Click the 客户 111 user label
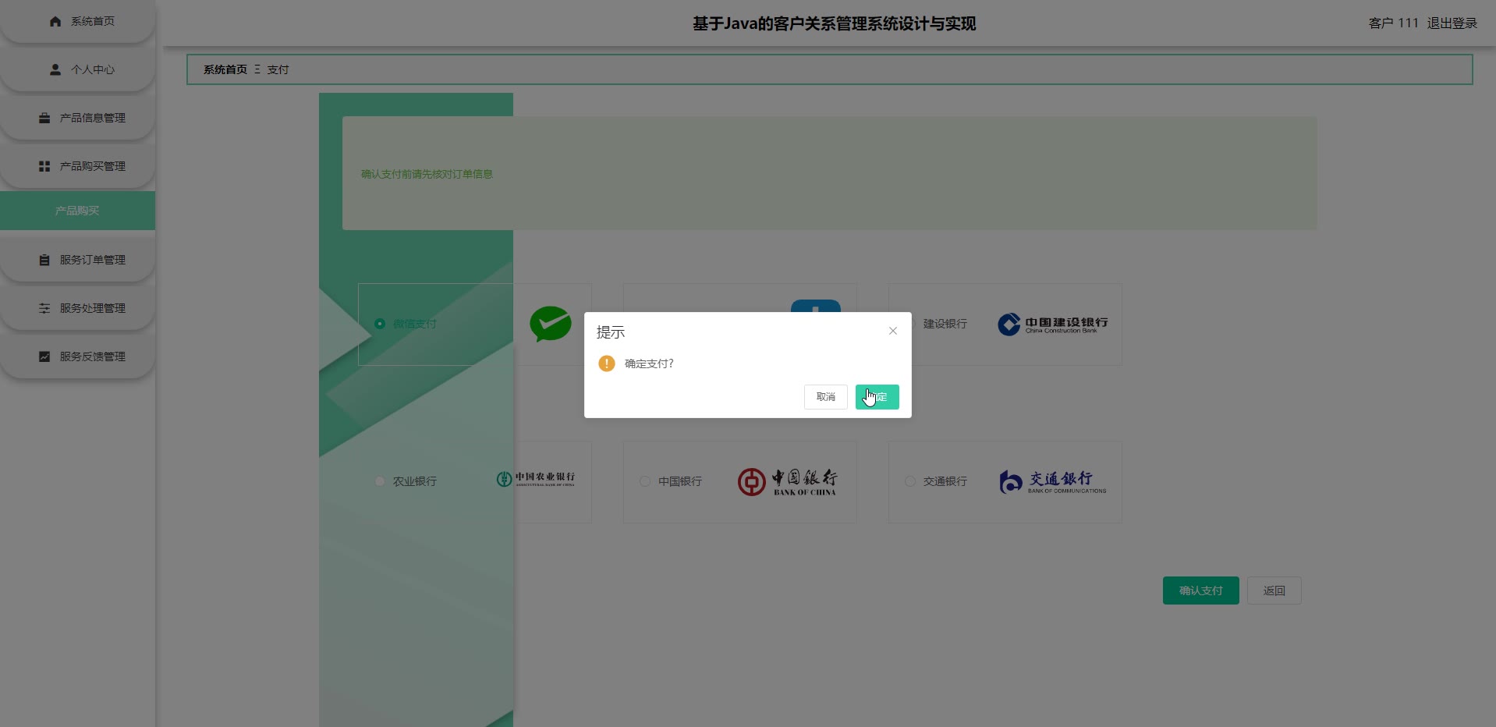The image size is (1496, 727). (x=1394, y=23)
